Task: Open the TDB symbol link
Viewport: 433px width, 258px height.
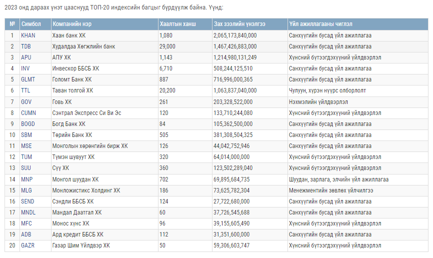Action: 26,46
